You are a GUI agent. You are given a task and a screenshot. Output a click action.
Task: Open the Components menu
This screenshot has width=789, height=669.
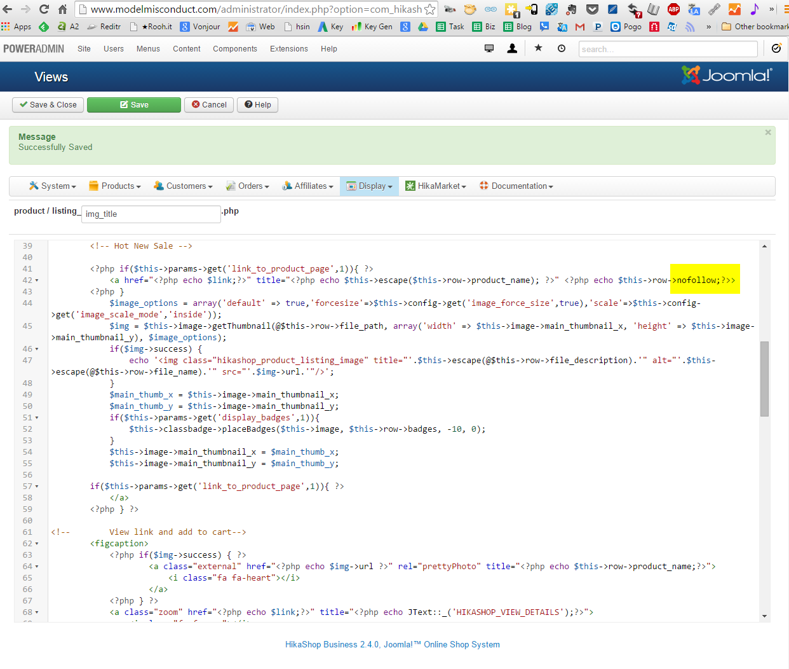click(234, 49)
